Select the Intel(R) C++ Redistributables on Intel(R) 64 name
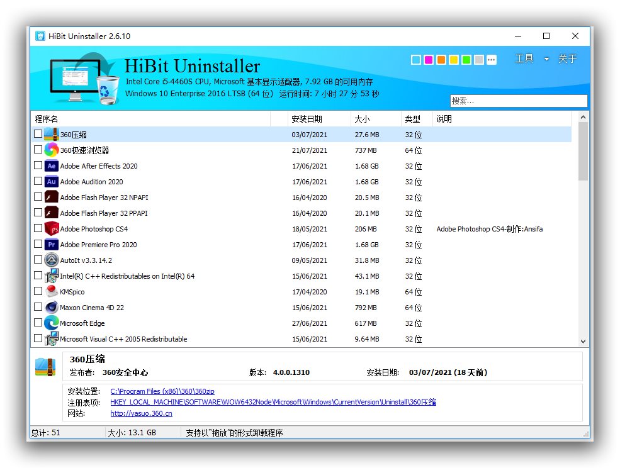Screen dimensions: 620x468 (127, 276)
